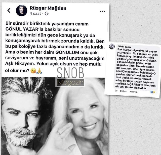The image size is (161, 155).
Task: Open Rüzgar Mağden's round profile picture
Action: coord(22,11)
